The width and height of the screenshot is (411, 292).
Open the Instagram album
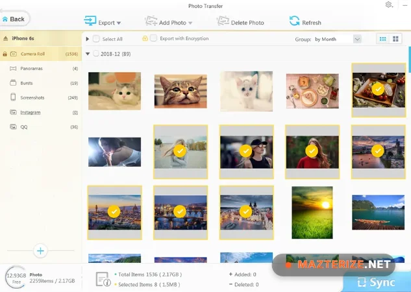[x=41, y=112]
